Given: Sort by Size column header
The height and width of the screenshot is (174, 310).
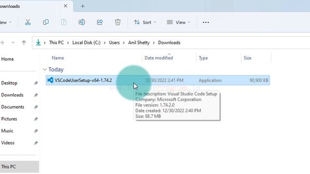Looking at the screenshot, I should [248, 58].
